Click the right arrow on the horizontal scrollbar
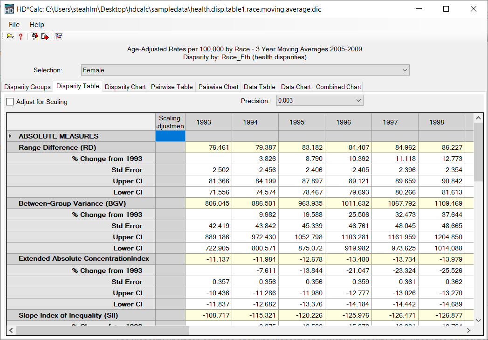 (469, 330)
